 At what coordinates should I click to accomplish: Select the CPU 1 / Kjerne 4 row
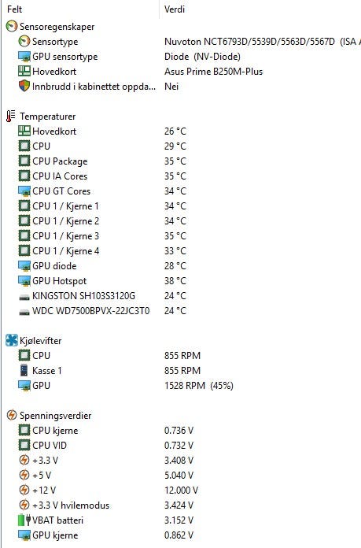(65, 251)
